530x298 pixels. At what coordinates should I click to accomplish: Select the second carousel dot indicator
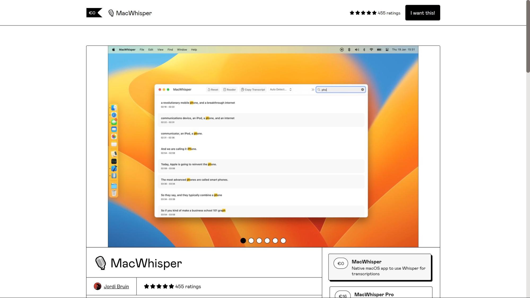[x=251, y=240]
